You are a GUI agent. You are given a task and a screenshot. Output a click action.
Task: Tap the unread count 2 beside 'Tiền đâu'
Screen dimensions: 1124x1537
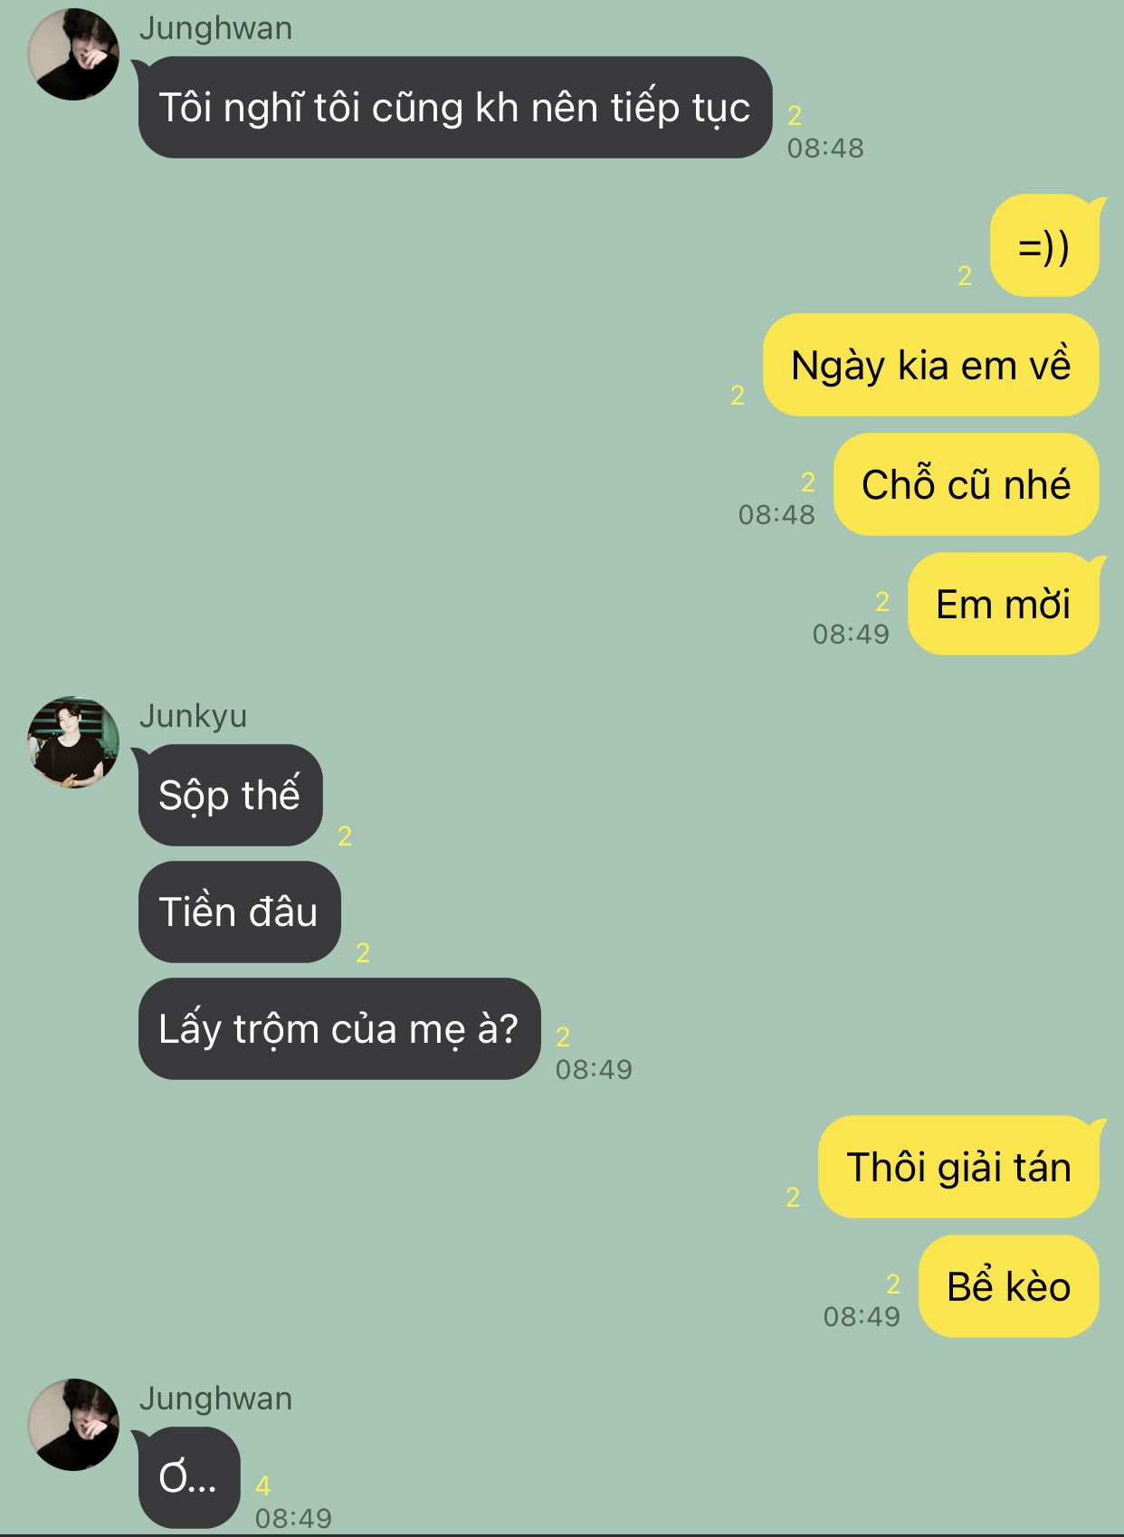pyautogui.click(x=363, y=952)
